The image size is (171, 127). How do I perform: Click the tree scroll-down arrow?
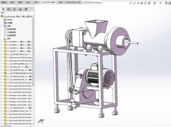click(x=33, y=124)
